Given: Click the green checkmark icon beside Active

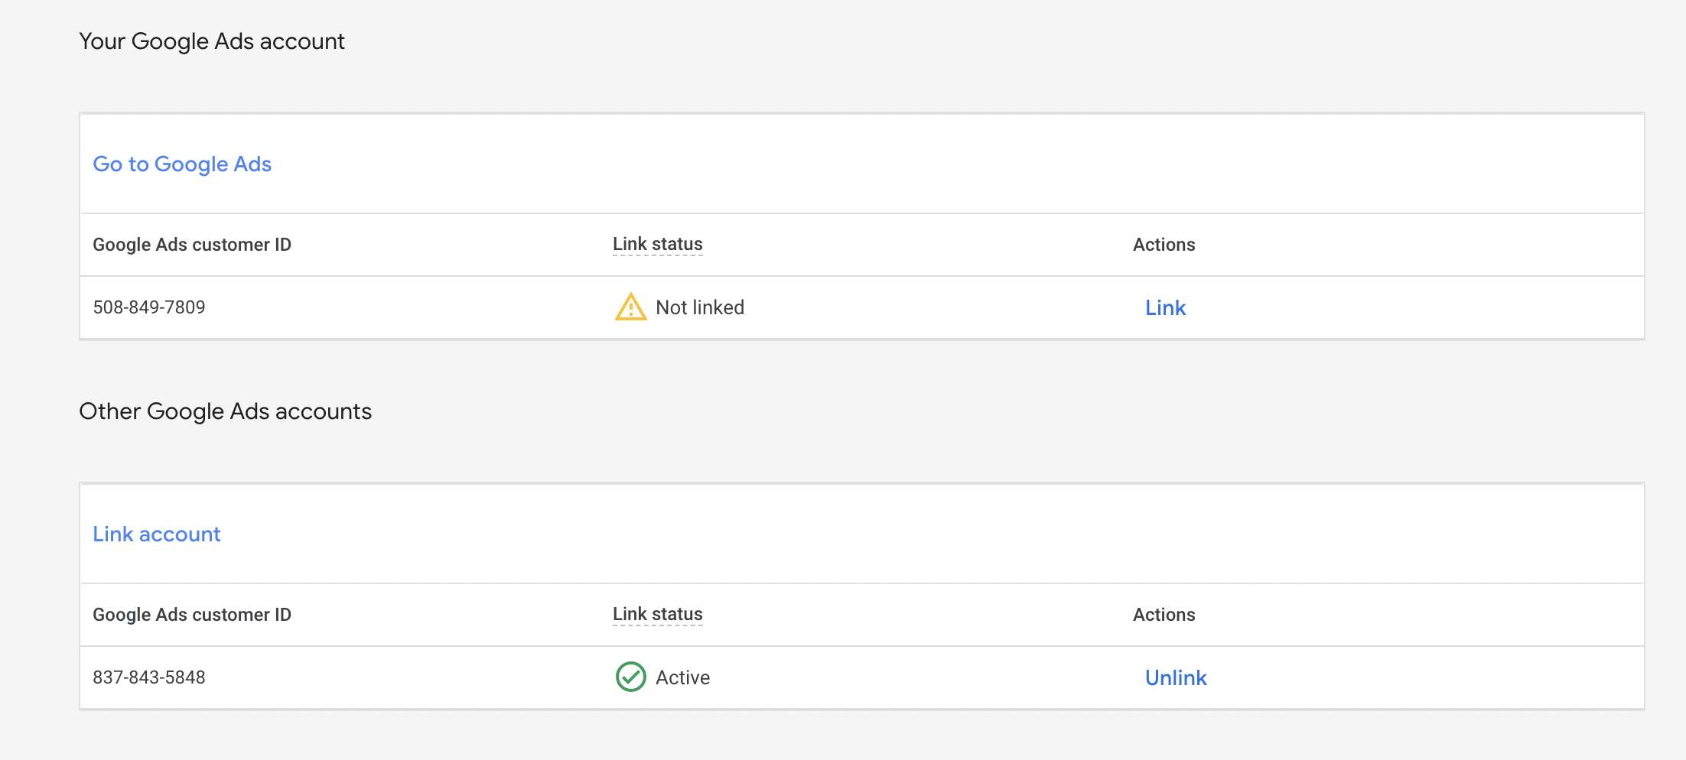Looking at the screenshot, I should pos(631,677).
